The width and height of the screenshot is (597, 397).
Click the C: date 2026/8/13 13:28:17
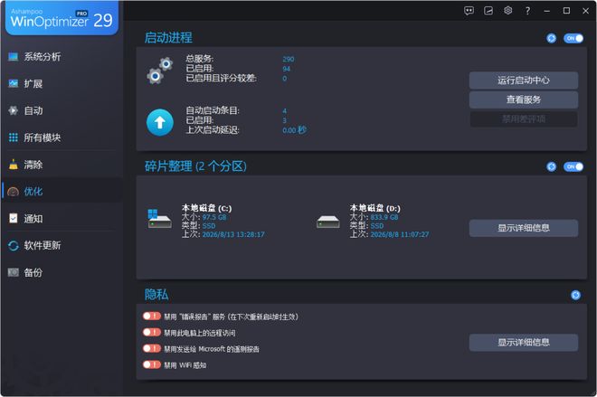233,234
